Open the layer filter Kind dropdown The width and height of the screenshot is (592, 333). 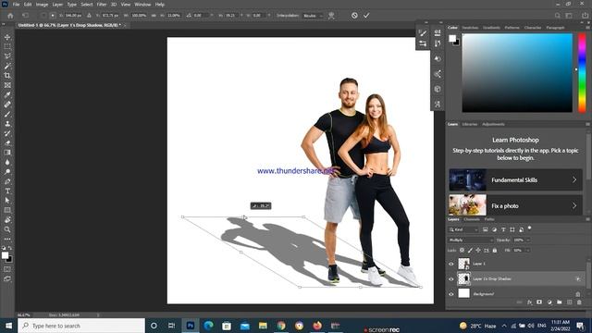(463, 229)
